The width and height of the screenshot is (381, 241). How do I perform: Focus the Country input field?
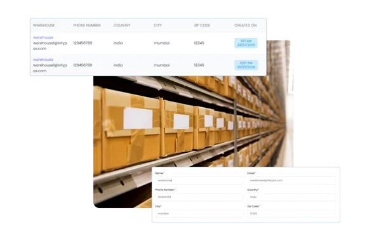pyautogui.click(x=291, y=197)
